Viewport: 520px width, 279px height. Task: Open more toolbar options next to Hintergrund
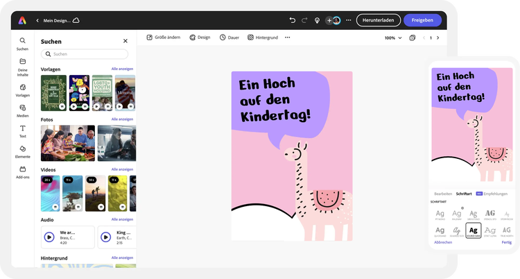(288, 37)
